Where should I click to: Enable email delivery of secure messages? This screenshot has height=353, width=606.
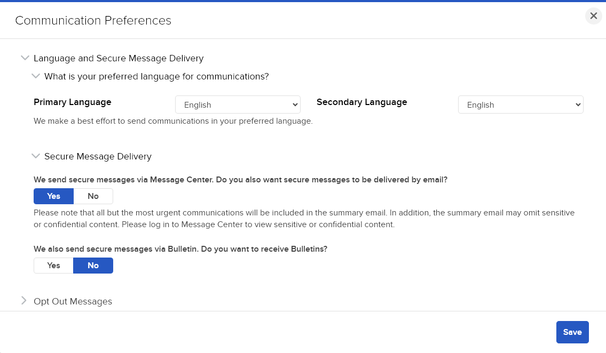(53, 196)
